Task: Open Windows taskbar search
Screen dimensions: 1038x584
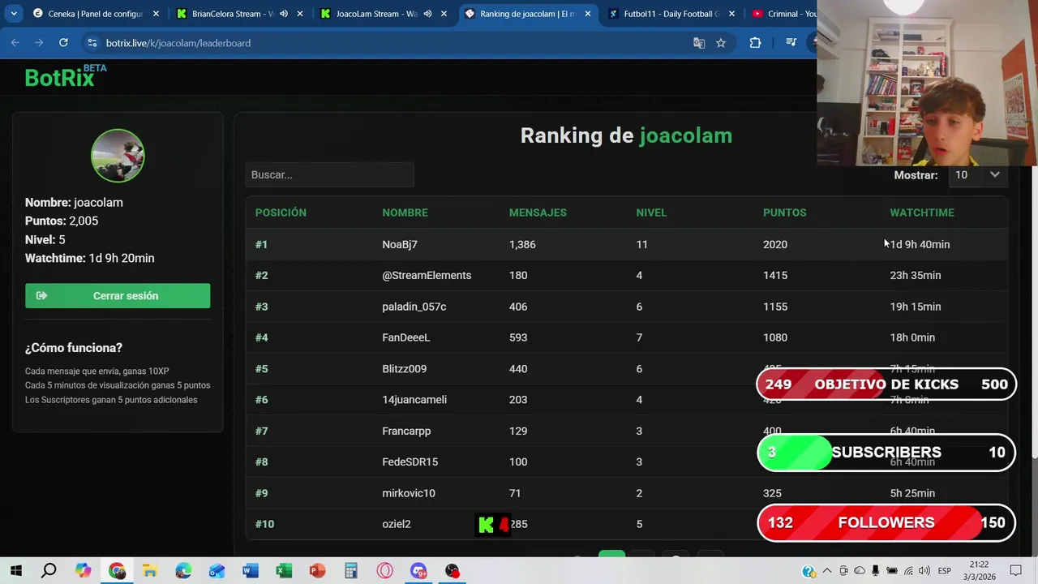Action: coord(49,571)
